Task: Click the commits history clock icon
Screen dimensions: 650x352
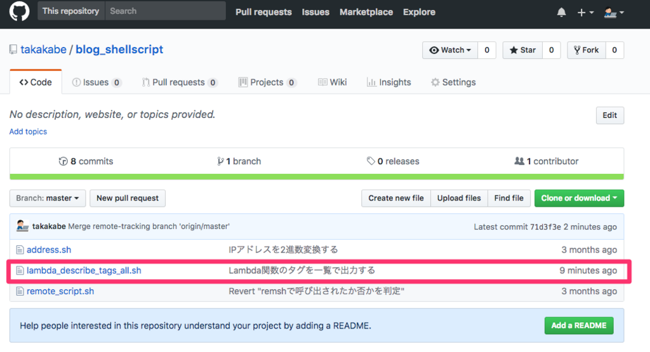Action: pyautogui.click(x=63, y=161)
